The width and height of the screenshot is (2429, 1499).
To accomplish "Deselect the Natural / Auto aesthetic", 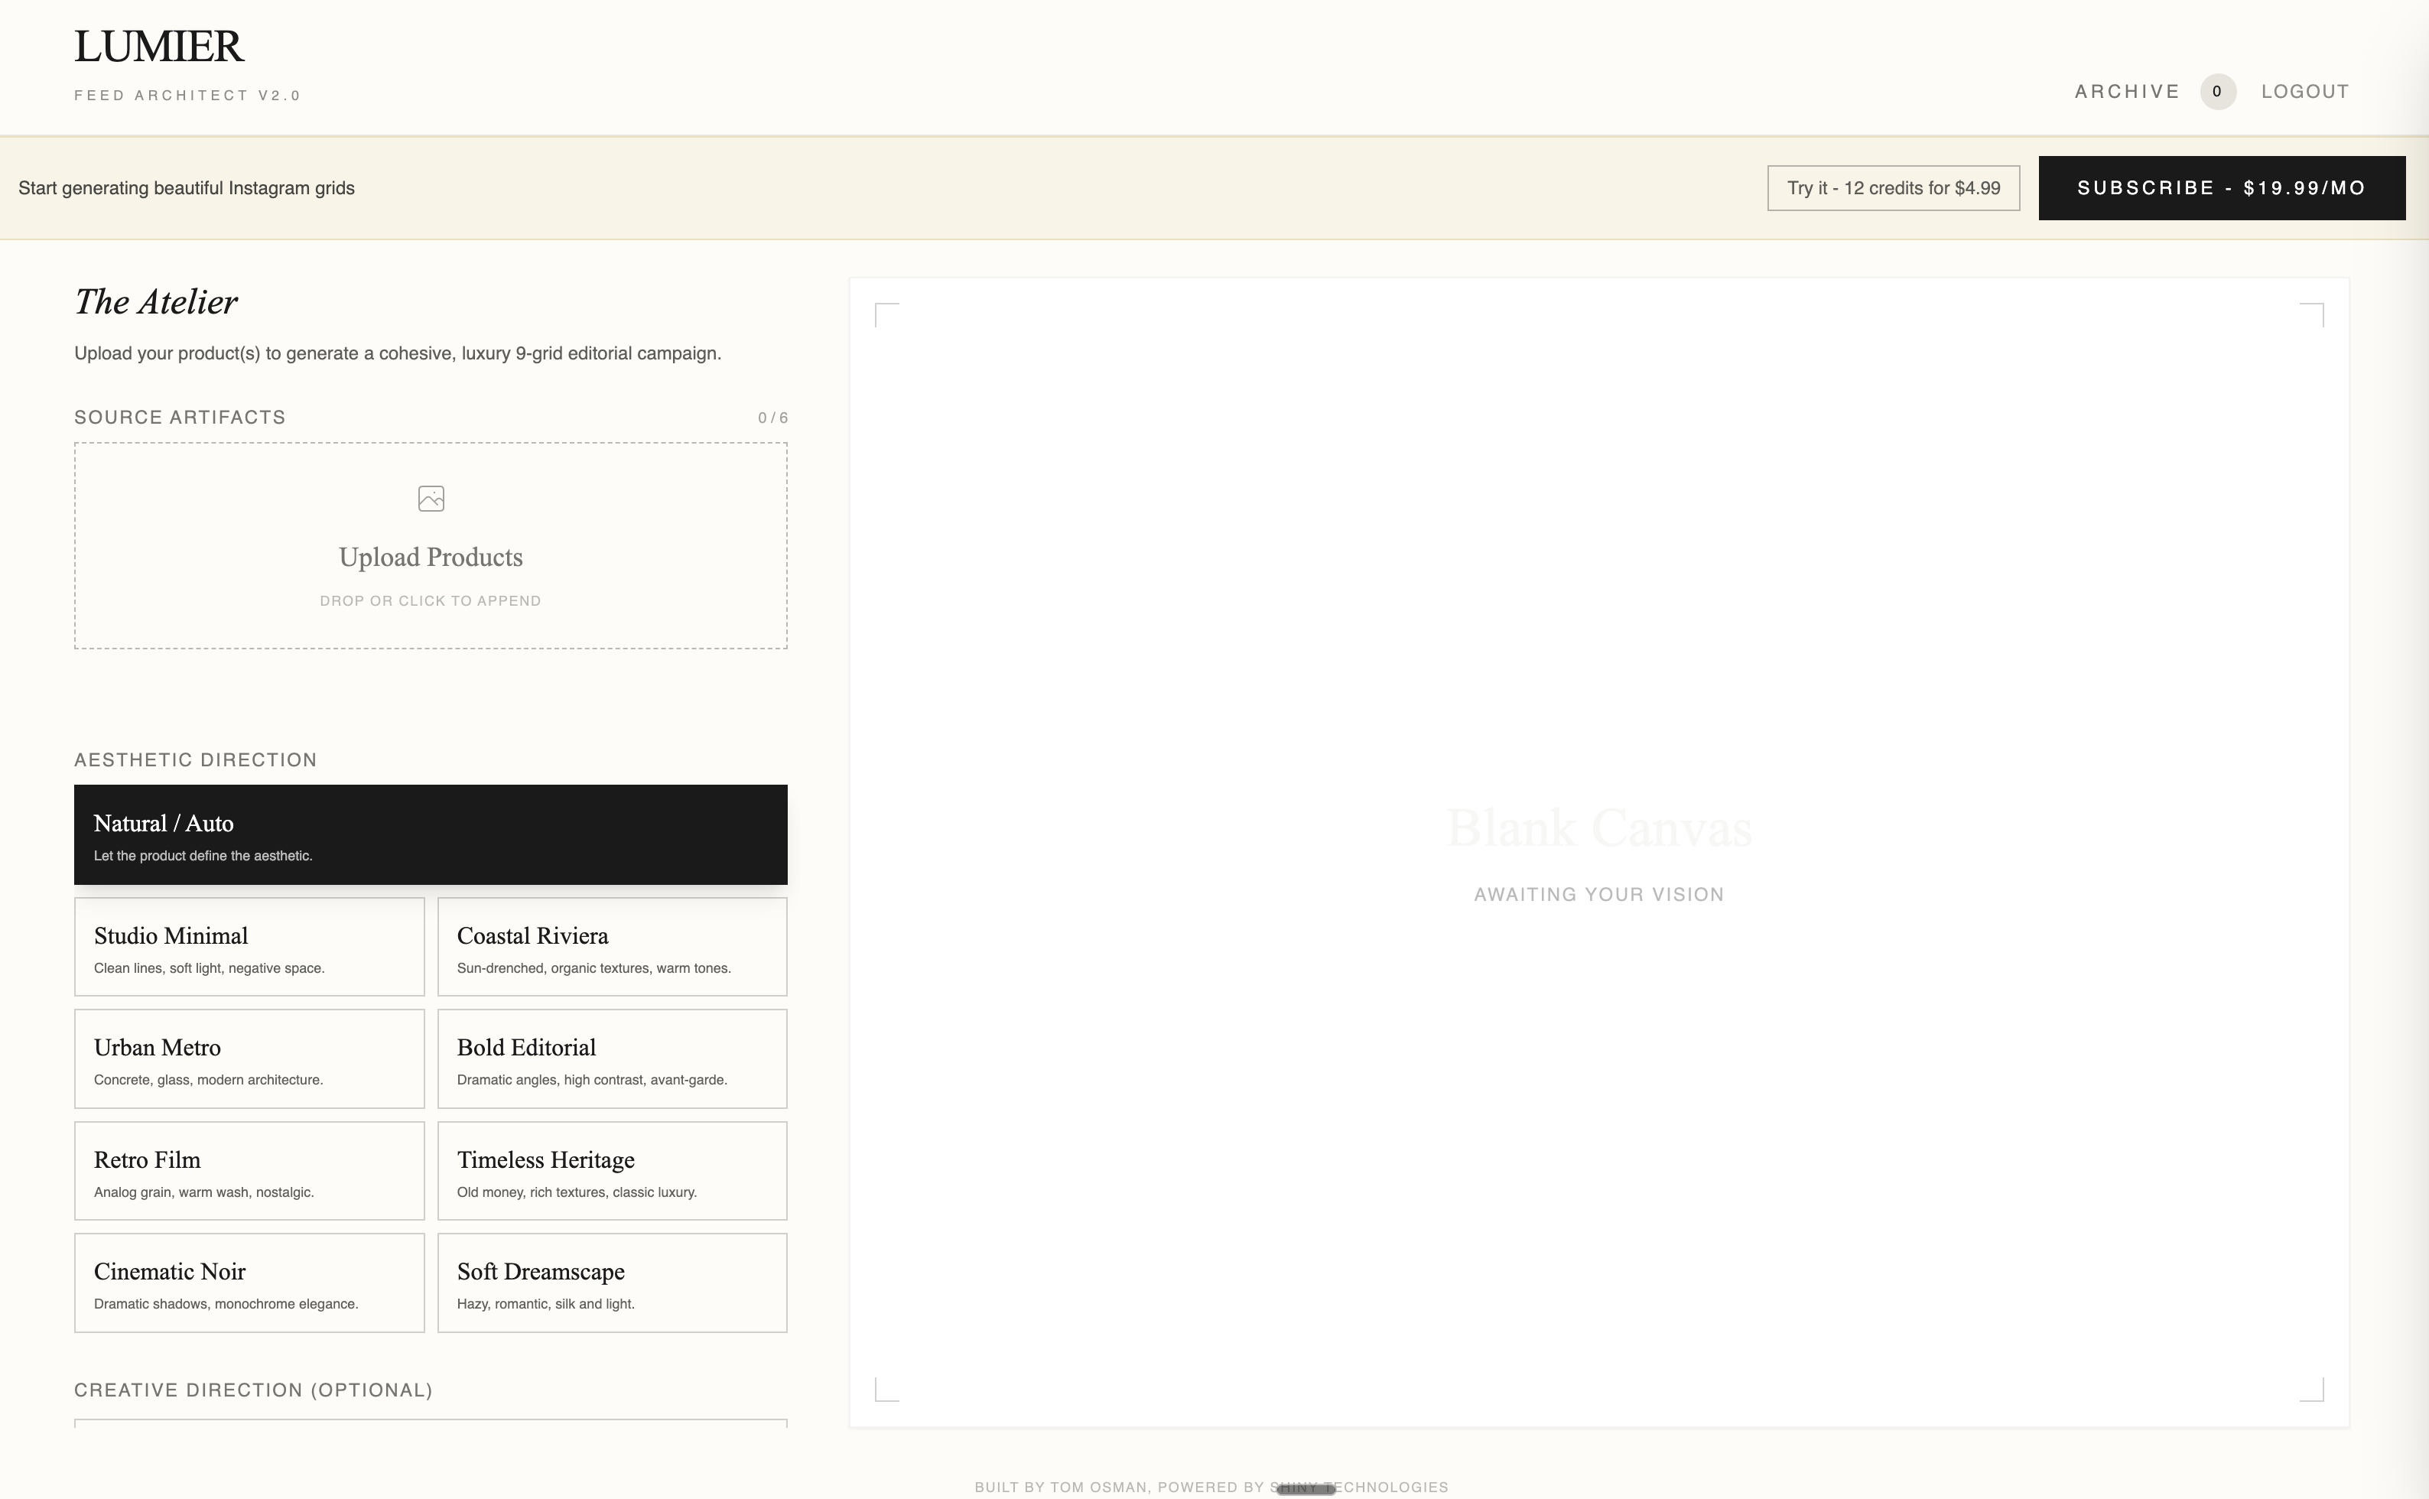I will point(431,834).
